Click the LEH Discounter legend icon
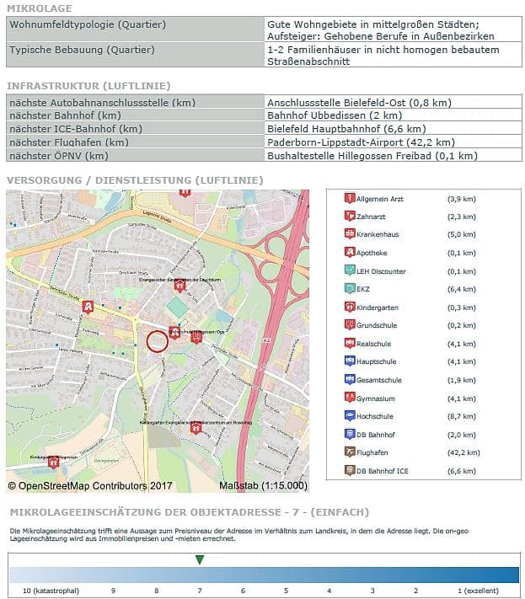The height and width of the screenshot is (599, 525). (350, 270)
